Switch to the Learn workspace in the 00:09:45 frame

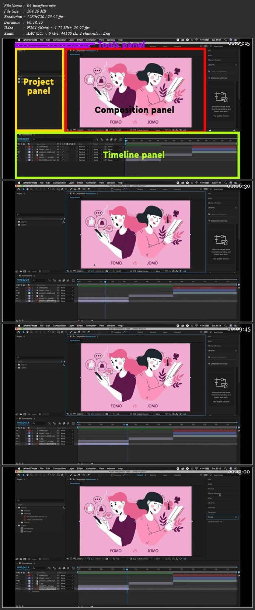tap(165, 332)
